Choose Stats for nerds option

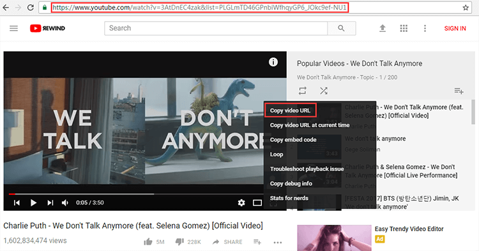[289, 198]
